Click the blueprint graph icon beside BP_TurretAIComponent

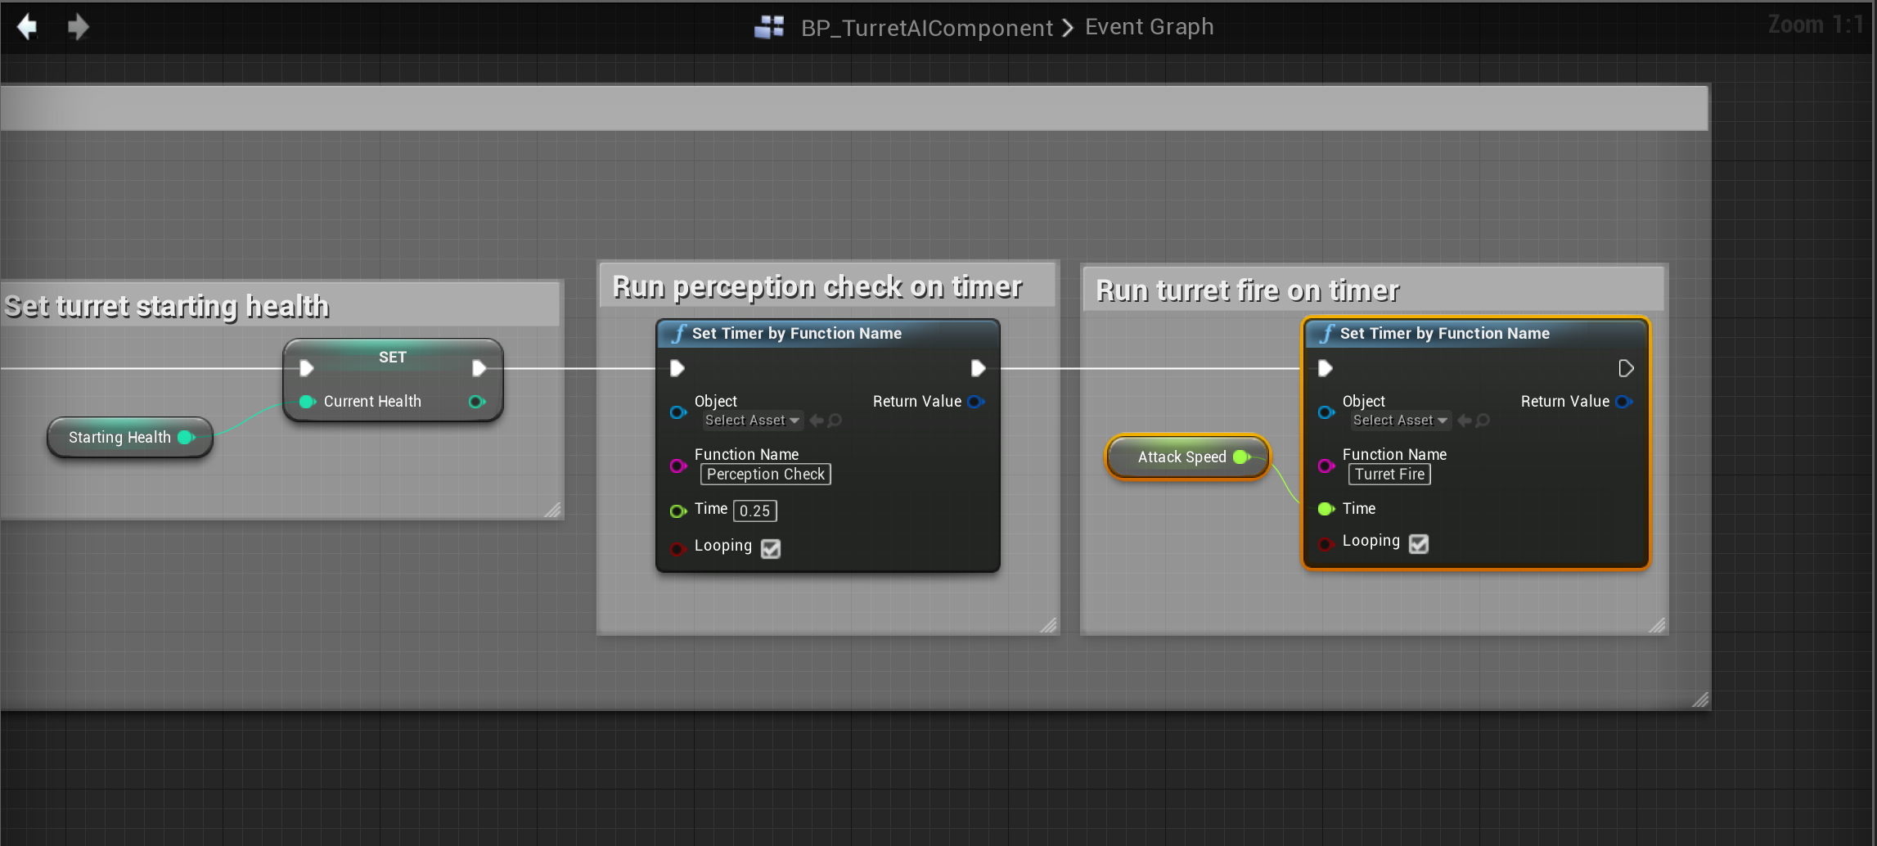(x=768, y=27)
